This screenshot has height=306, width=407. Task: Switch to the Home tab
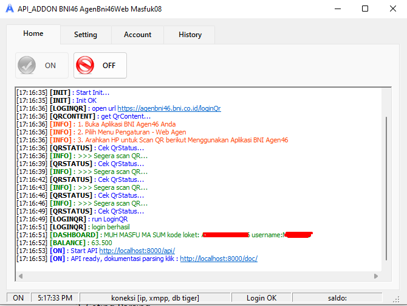pyautogui.click(x=33, y=34)
